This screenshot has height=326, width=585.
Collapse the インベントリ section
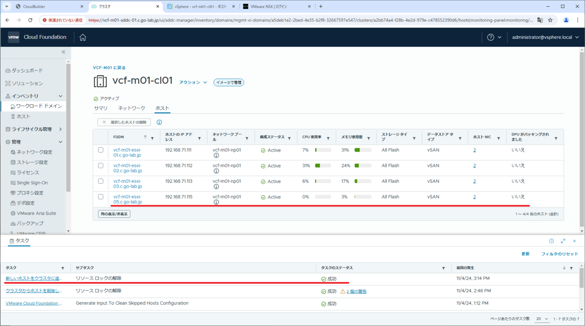tap(60, 96)
